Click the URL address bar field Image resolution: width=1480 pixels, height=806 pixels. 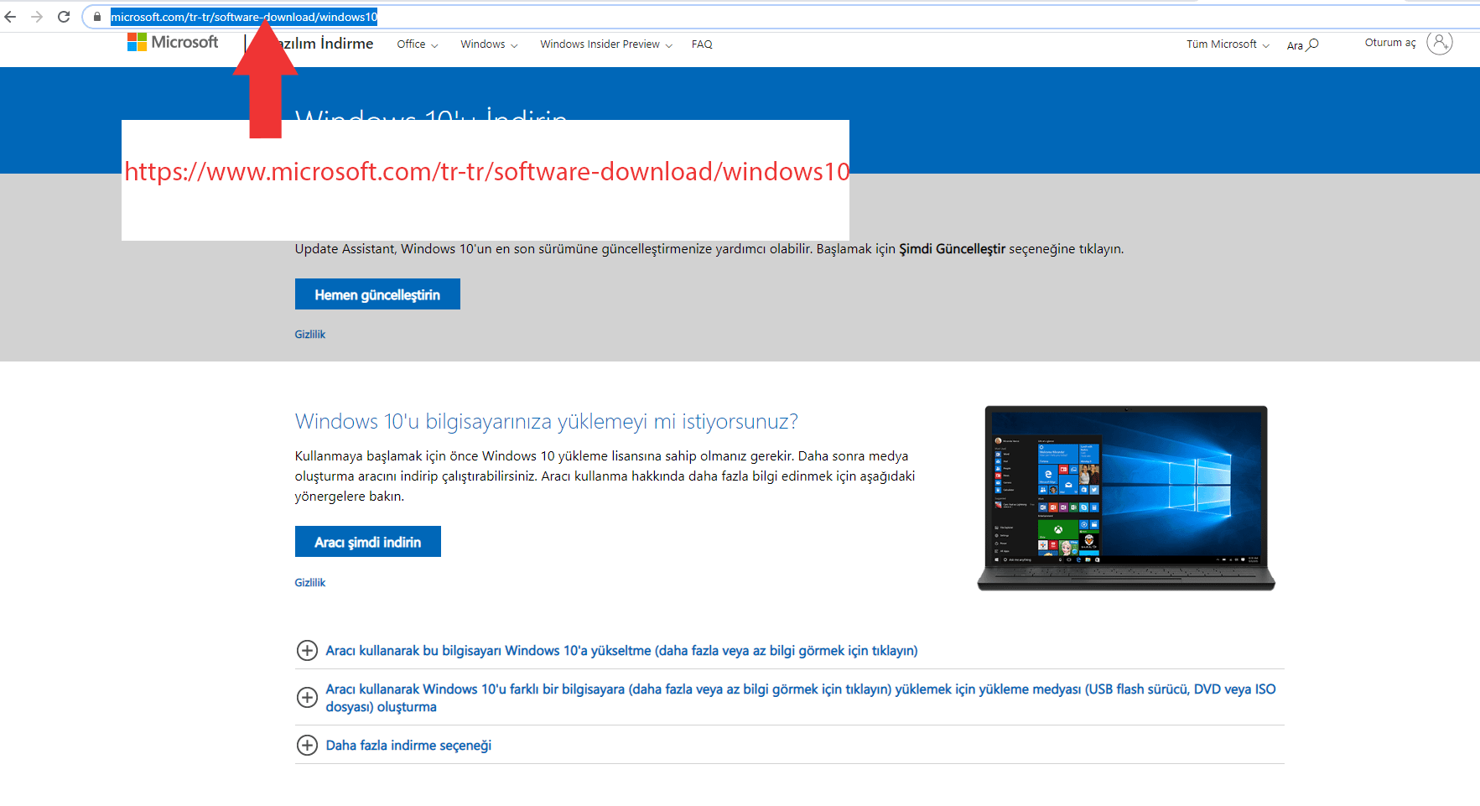coord(671,17)
